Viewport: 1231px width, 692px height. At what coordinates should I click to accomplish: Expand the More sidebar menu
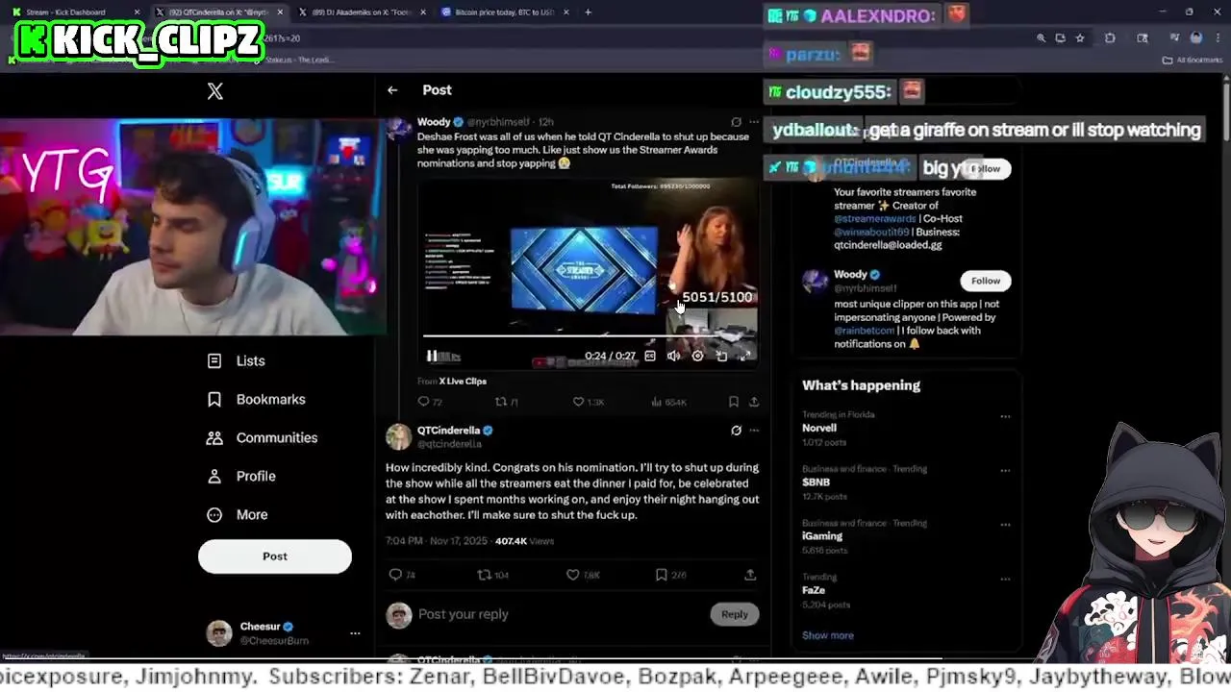click(x=238, y=514)
